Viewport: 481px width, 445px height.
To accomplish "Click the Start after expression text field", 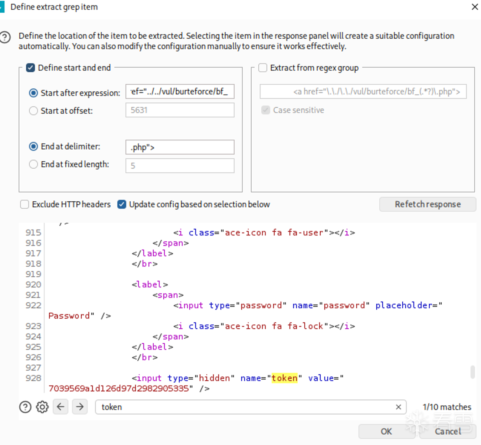I will tap(180, 91).
